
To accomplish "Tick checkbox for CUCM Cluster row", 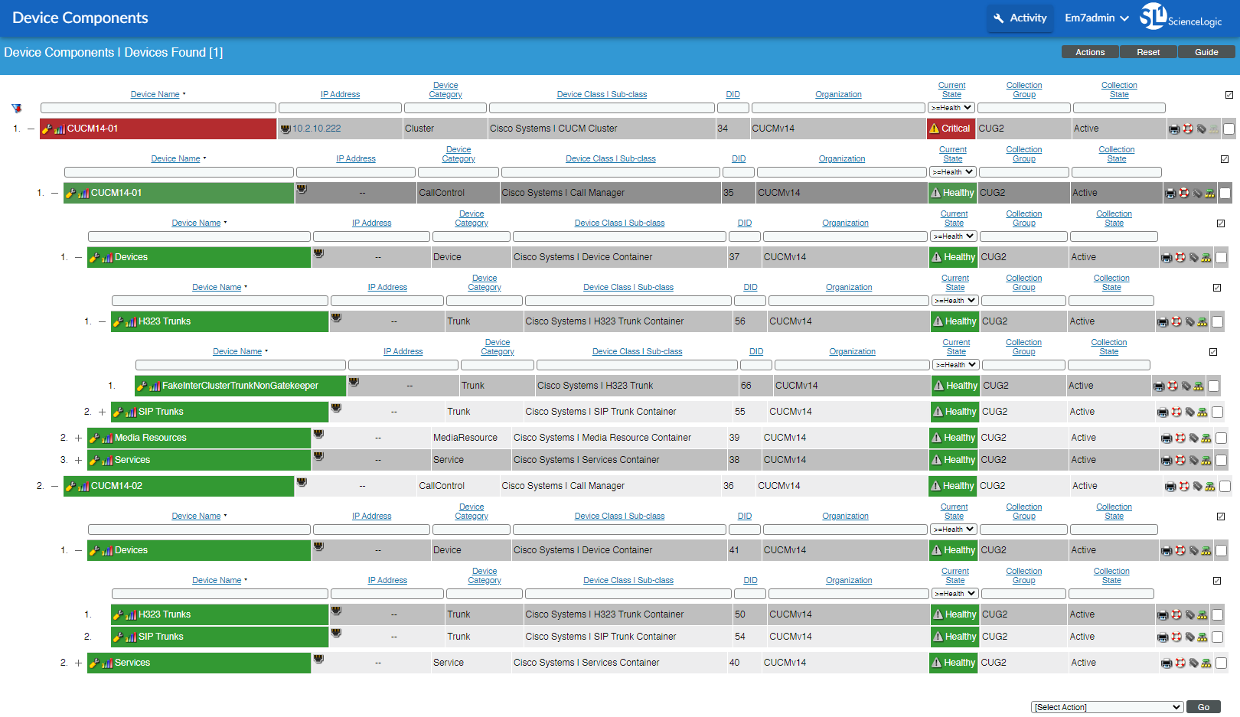I will (x=1229, y=129).
